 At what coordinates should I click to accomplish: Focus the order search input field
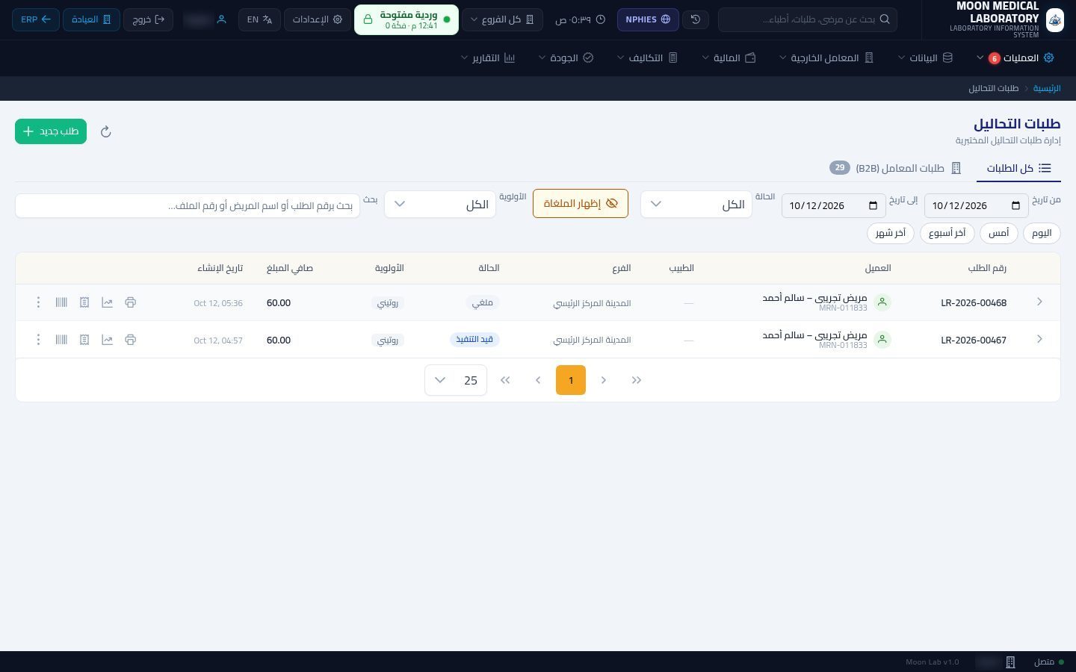click(x=188, y=205)
